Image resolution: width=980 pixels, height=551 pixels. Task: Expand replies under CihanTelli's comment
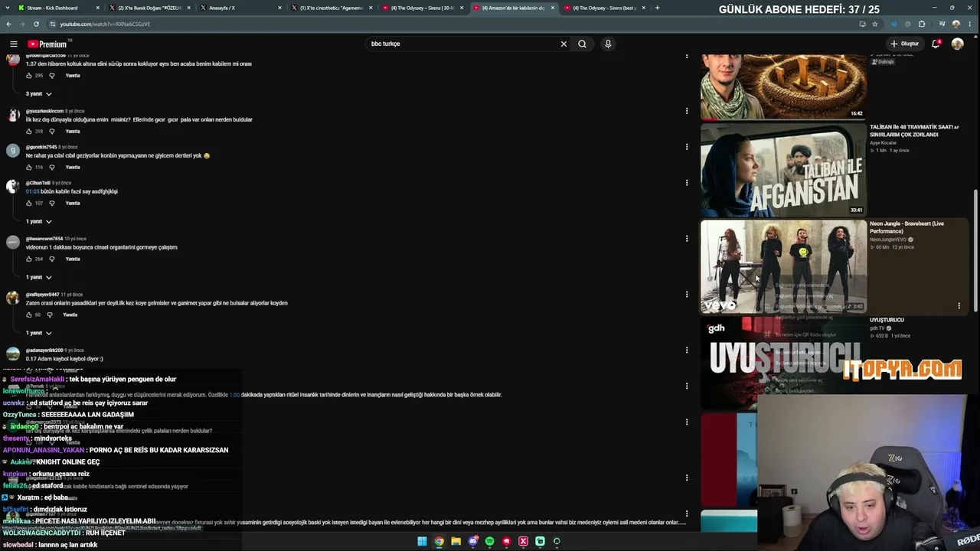coord(38,221)
